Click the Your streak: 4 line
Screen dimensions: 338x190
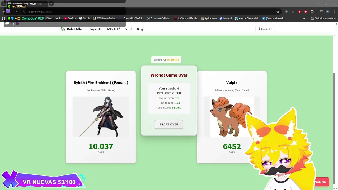169,88
